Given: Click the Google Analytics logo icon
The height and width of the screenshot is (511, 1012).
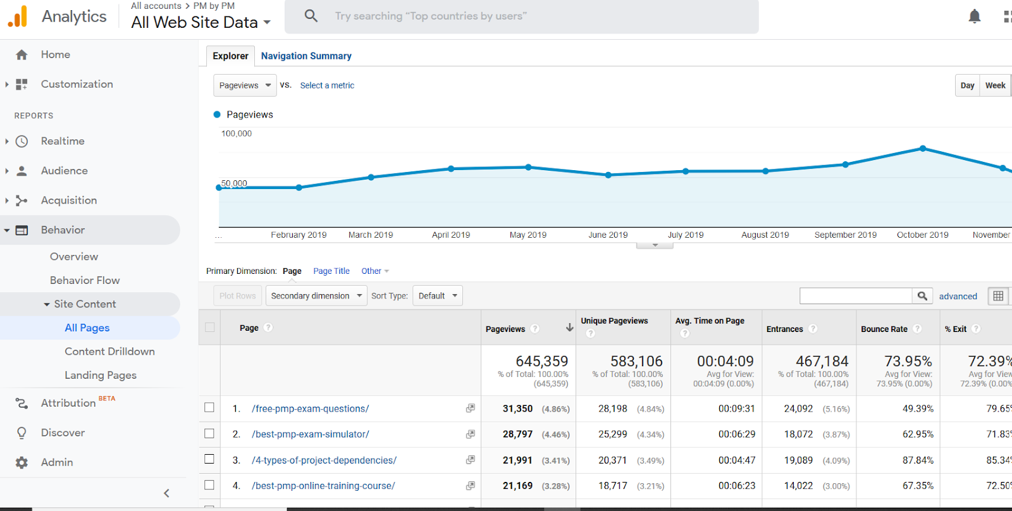Looking at the screenshot, I should click(18, 16).
